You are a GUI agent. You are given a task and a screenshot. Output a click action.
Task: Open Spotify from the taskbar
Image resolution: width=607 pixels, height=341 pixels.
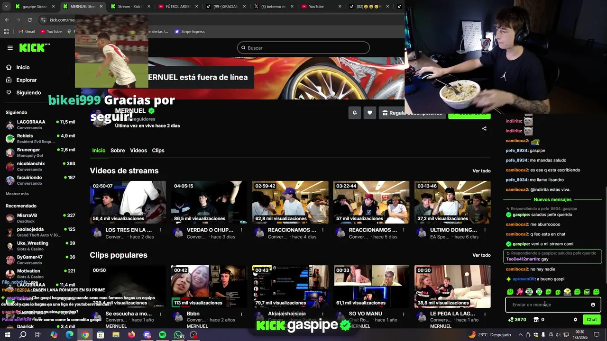pyautogui.click(x=163, y=335)
